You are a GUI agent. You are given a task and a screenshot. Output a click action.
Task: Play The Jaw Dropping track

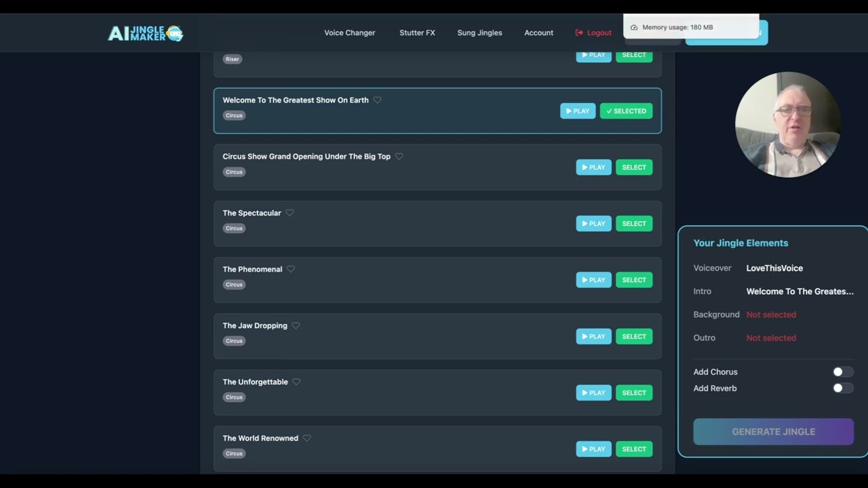593,336
